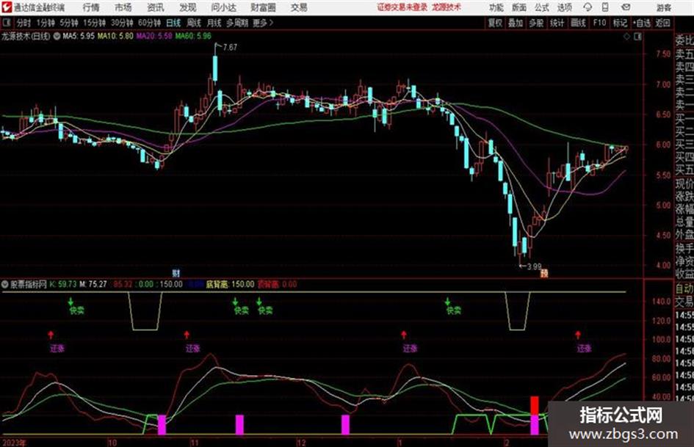694x447 pixels.
Task: Click the 叠加 toolbar button
Action: click(x=516, y=23)
